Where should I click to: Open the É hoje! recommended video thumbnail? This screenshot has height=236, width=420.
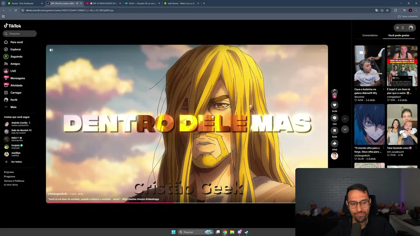pos(402,66)
